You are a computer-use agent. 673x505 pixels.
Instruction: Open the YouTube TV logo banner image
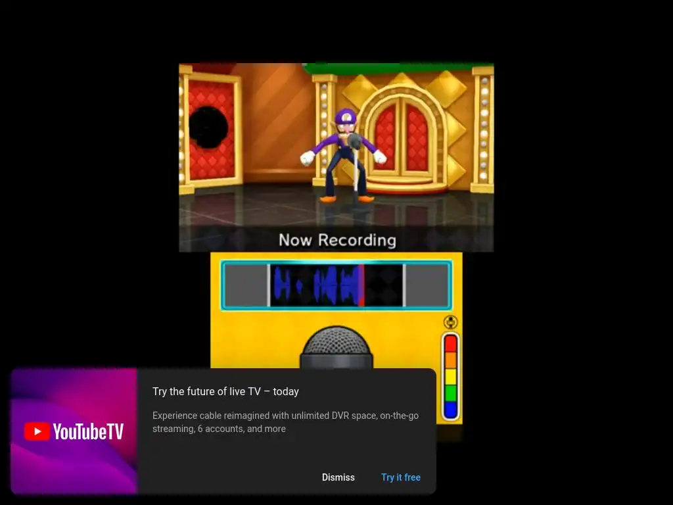point(74,431)
